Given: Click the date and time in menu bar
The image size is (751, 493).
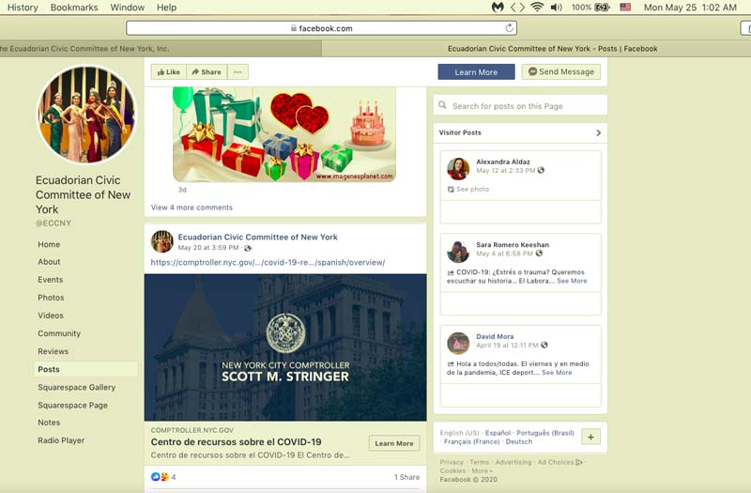Looking at the screenshot, I should [x=690, y=8].
